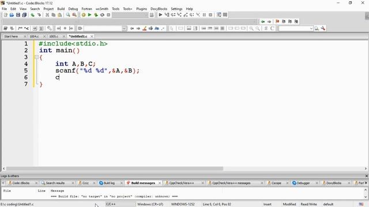Close the *Untitled1.c editor tab

pos(92,36)
